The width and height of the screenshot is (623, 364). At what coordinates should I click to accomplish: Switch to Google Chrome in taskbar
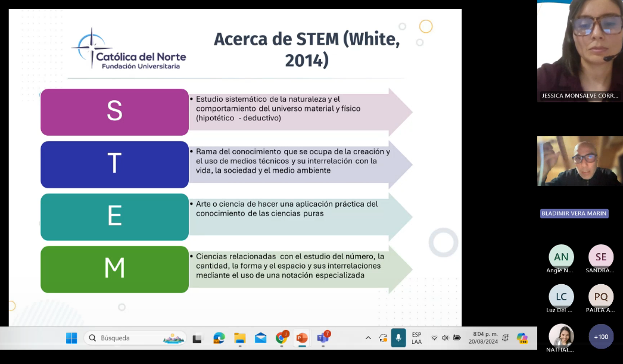[x=281, y=338]
